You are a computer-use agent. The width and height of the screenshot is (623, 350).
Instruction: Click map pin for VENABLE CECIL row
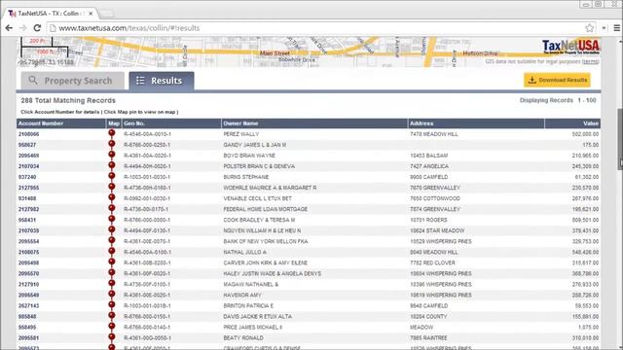(x=112, y=197)
